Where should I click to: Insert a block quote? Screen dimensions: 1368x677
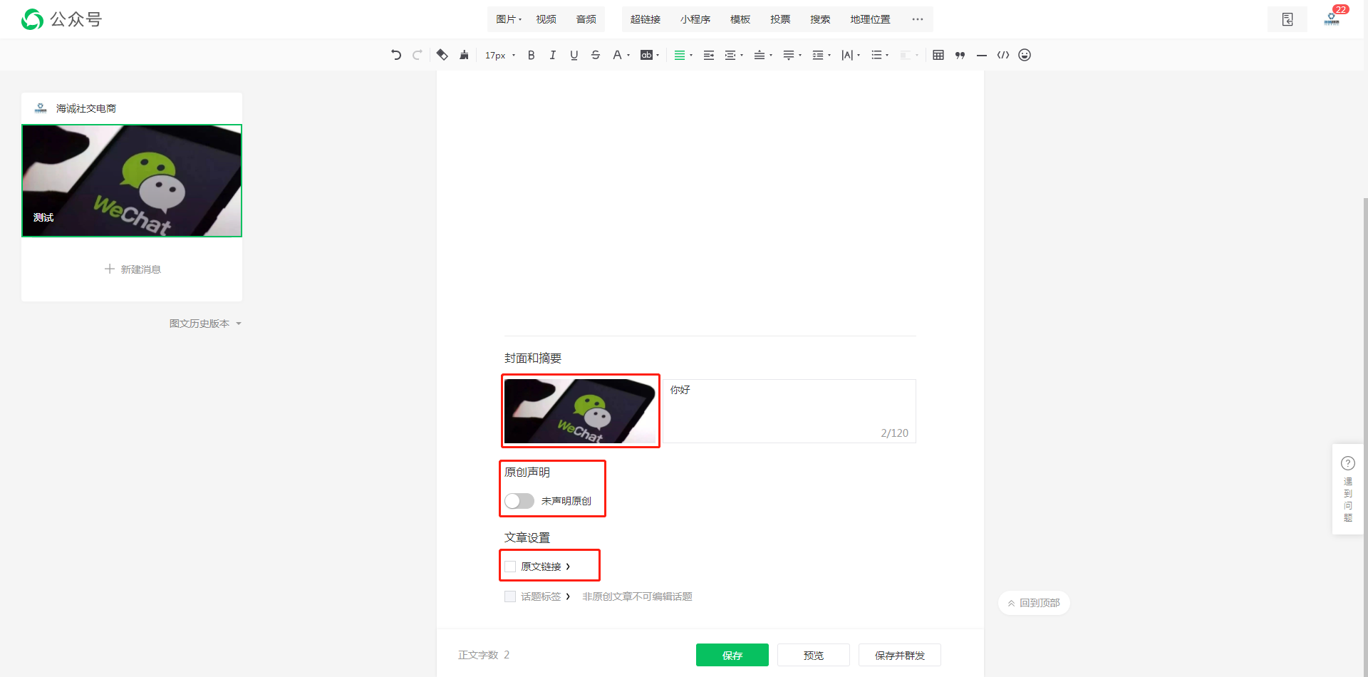click(960, 55)
